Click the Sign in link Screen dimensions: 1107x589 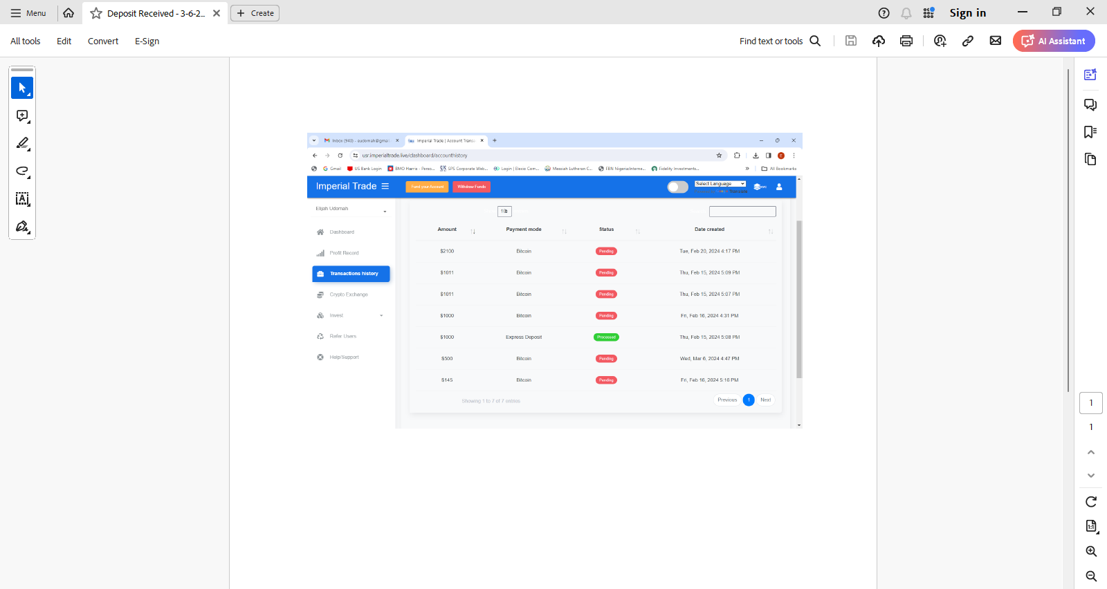coord(967,12)
